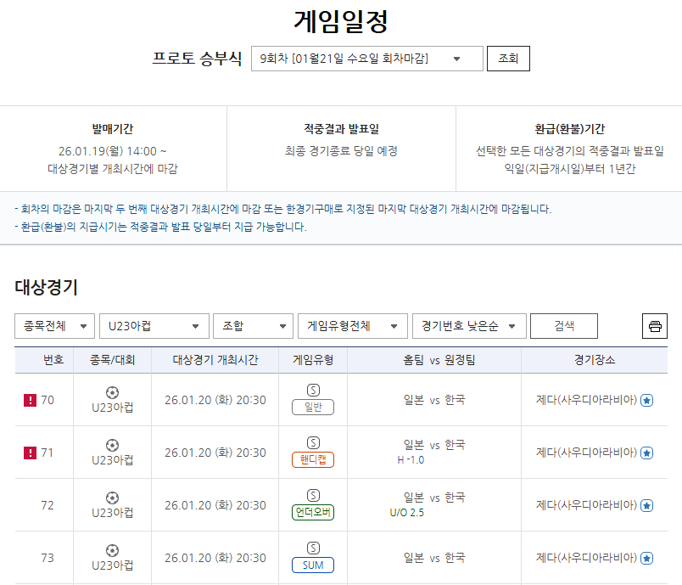Viewport: 682px width, 585px height.
Task: Open the U23아컵 tournament dropdown
Action: click(x=154, y=325)
